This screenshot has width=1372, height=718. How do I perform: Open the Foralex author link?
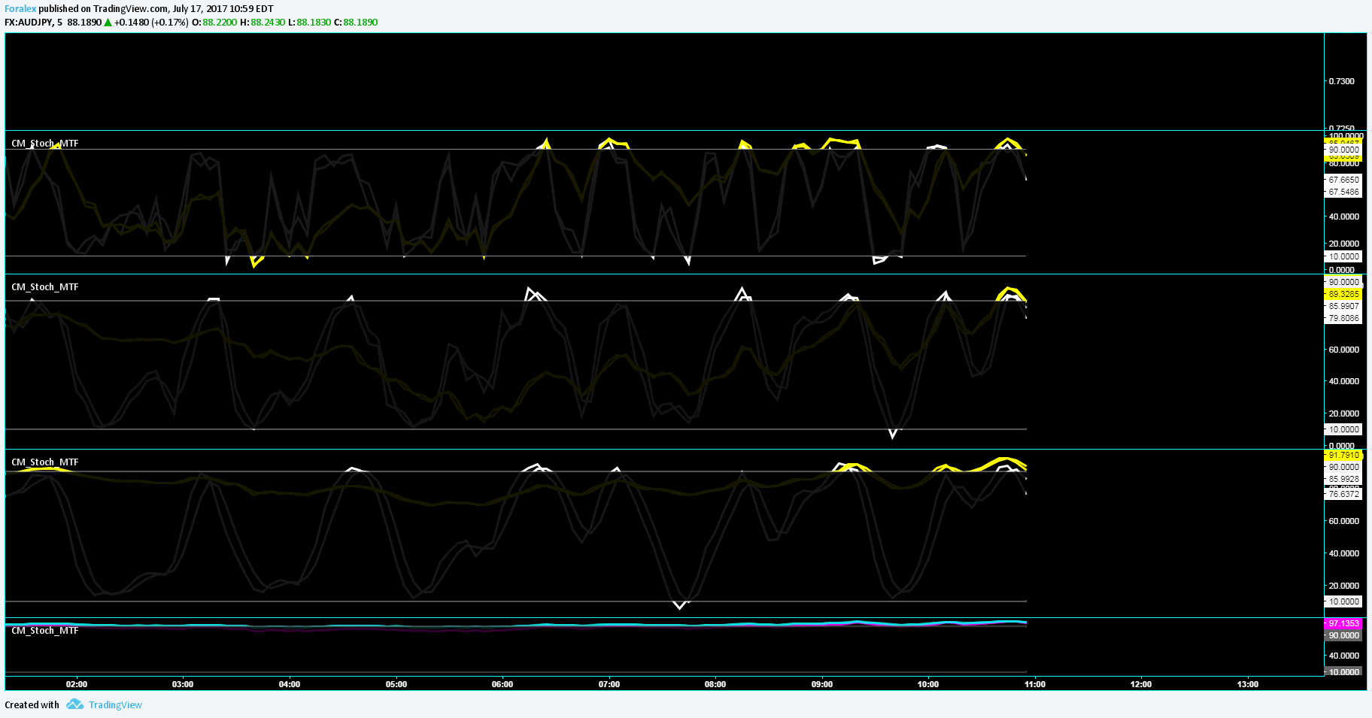[x=20, y=9]
